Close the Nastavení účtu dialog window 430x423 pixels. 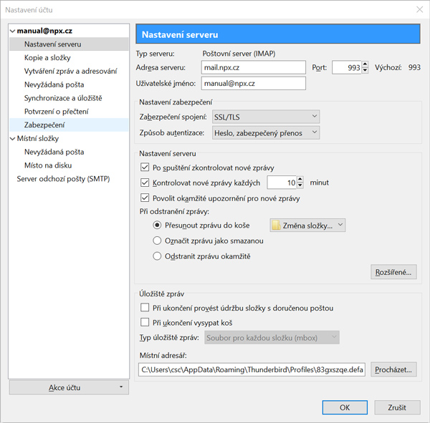click(x=419, y=9)
